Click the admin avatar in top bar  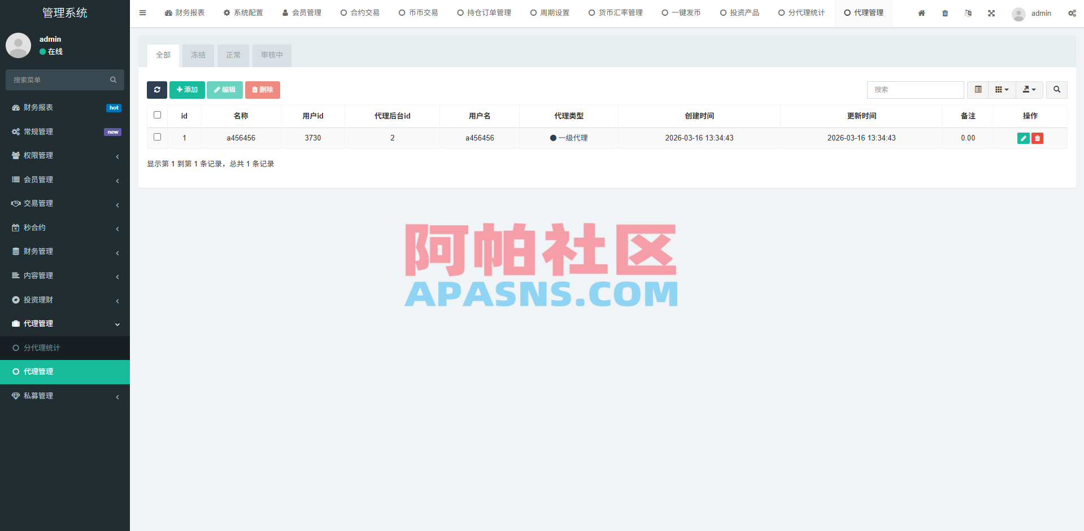pos(1018,14)
